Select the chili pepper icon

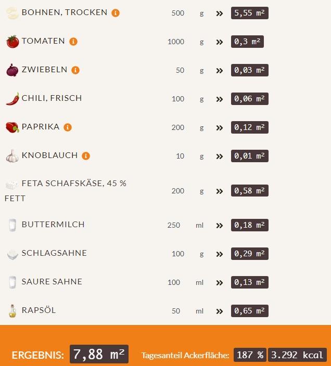point(12,99)
